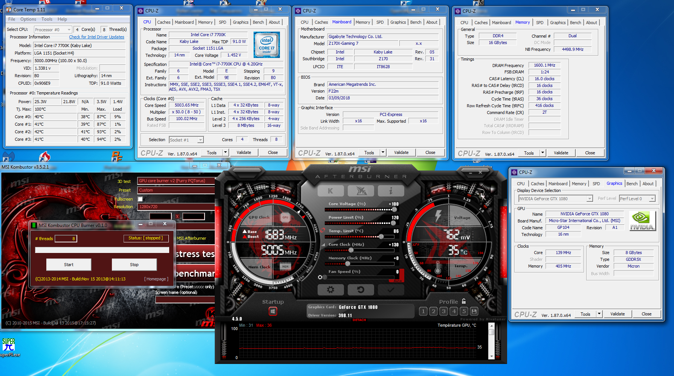674x376 pixels.
Task: Toggle the link icon beside Temp. Limit
Action: pyautogui.click(x=323, y=231)
